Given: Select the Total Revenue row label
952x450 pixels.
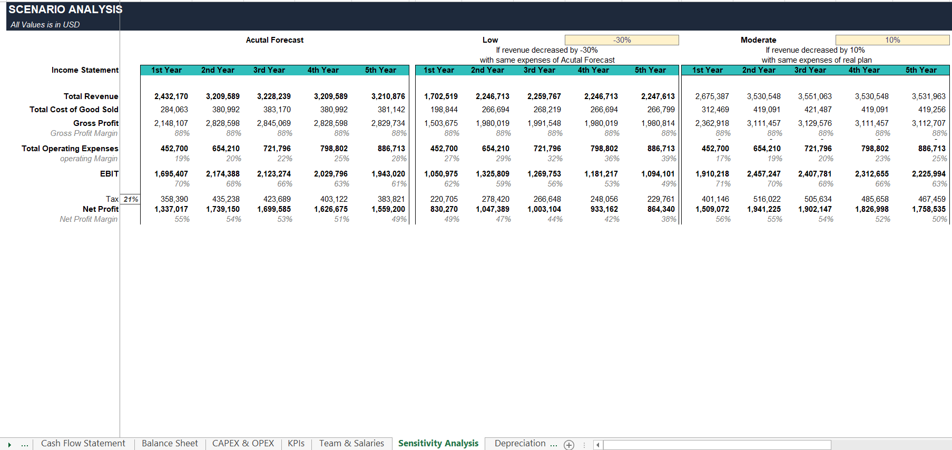Looking at the screenshot, I should (91, 96).
